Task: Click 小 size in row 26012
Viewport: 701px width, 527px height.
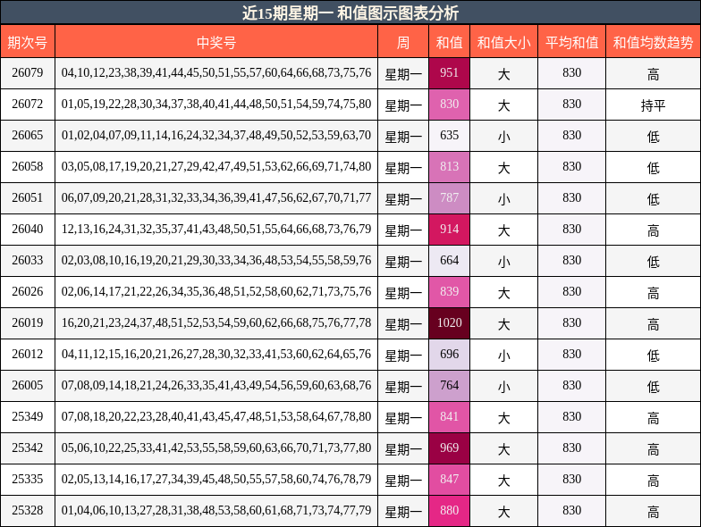Action: coord(504,356)
